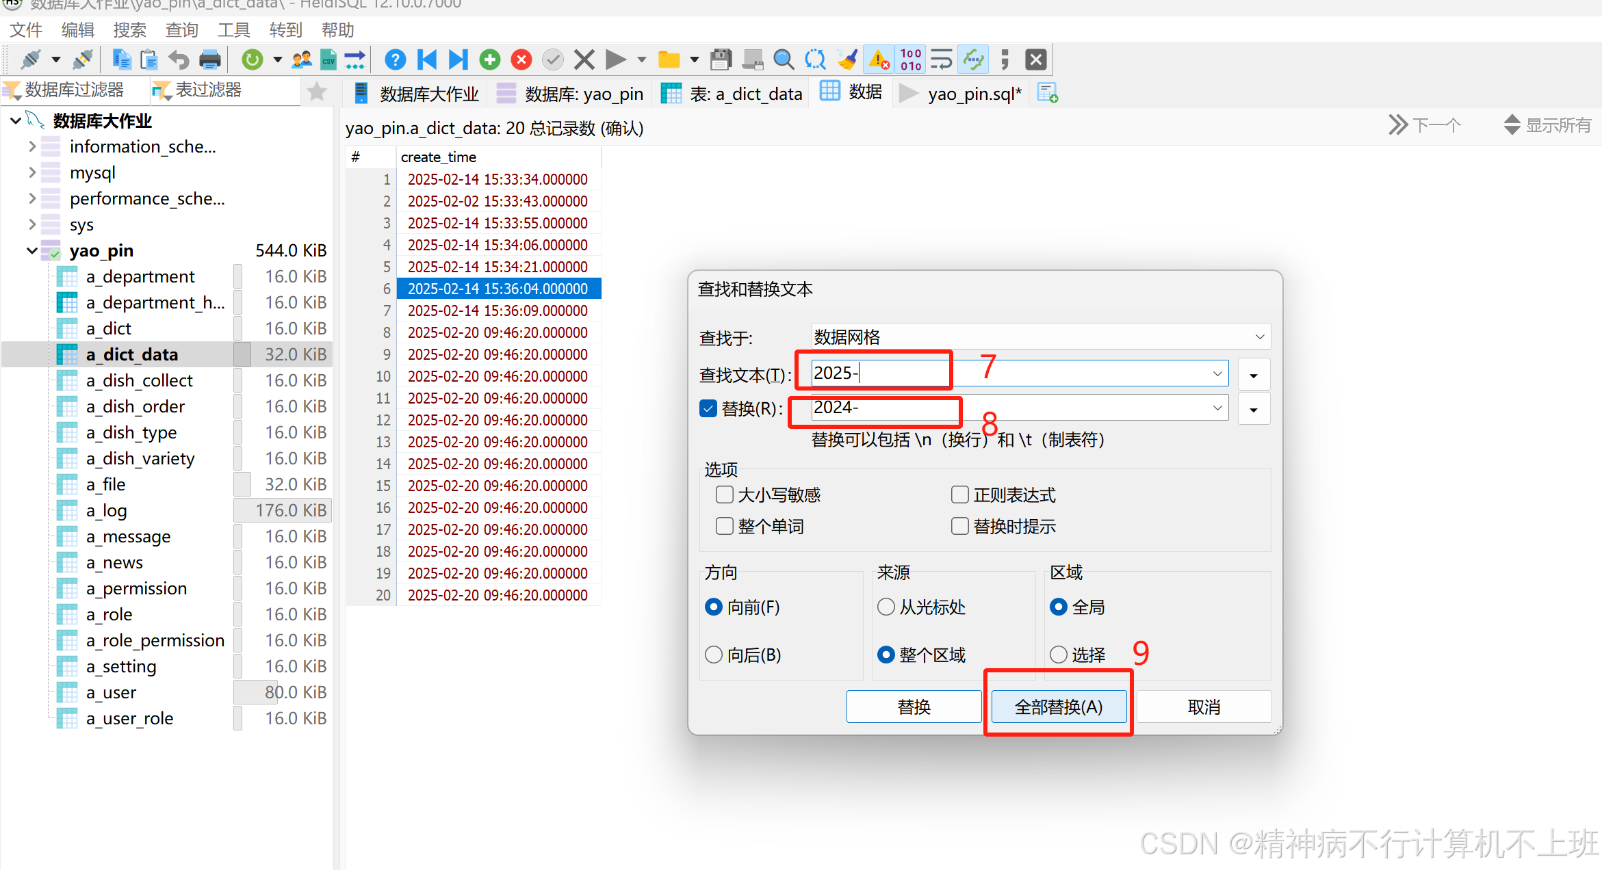Click the refresh toolbar icon
Image resolution: width=1602 pixels, height=870 pixels.
253,60
